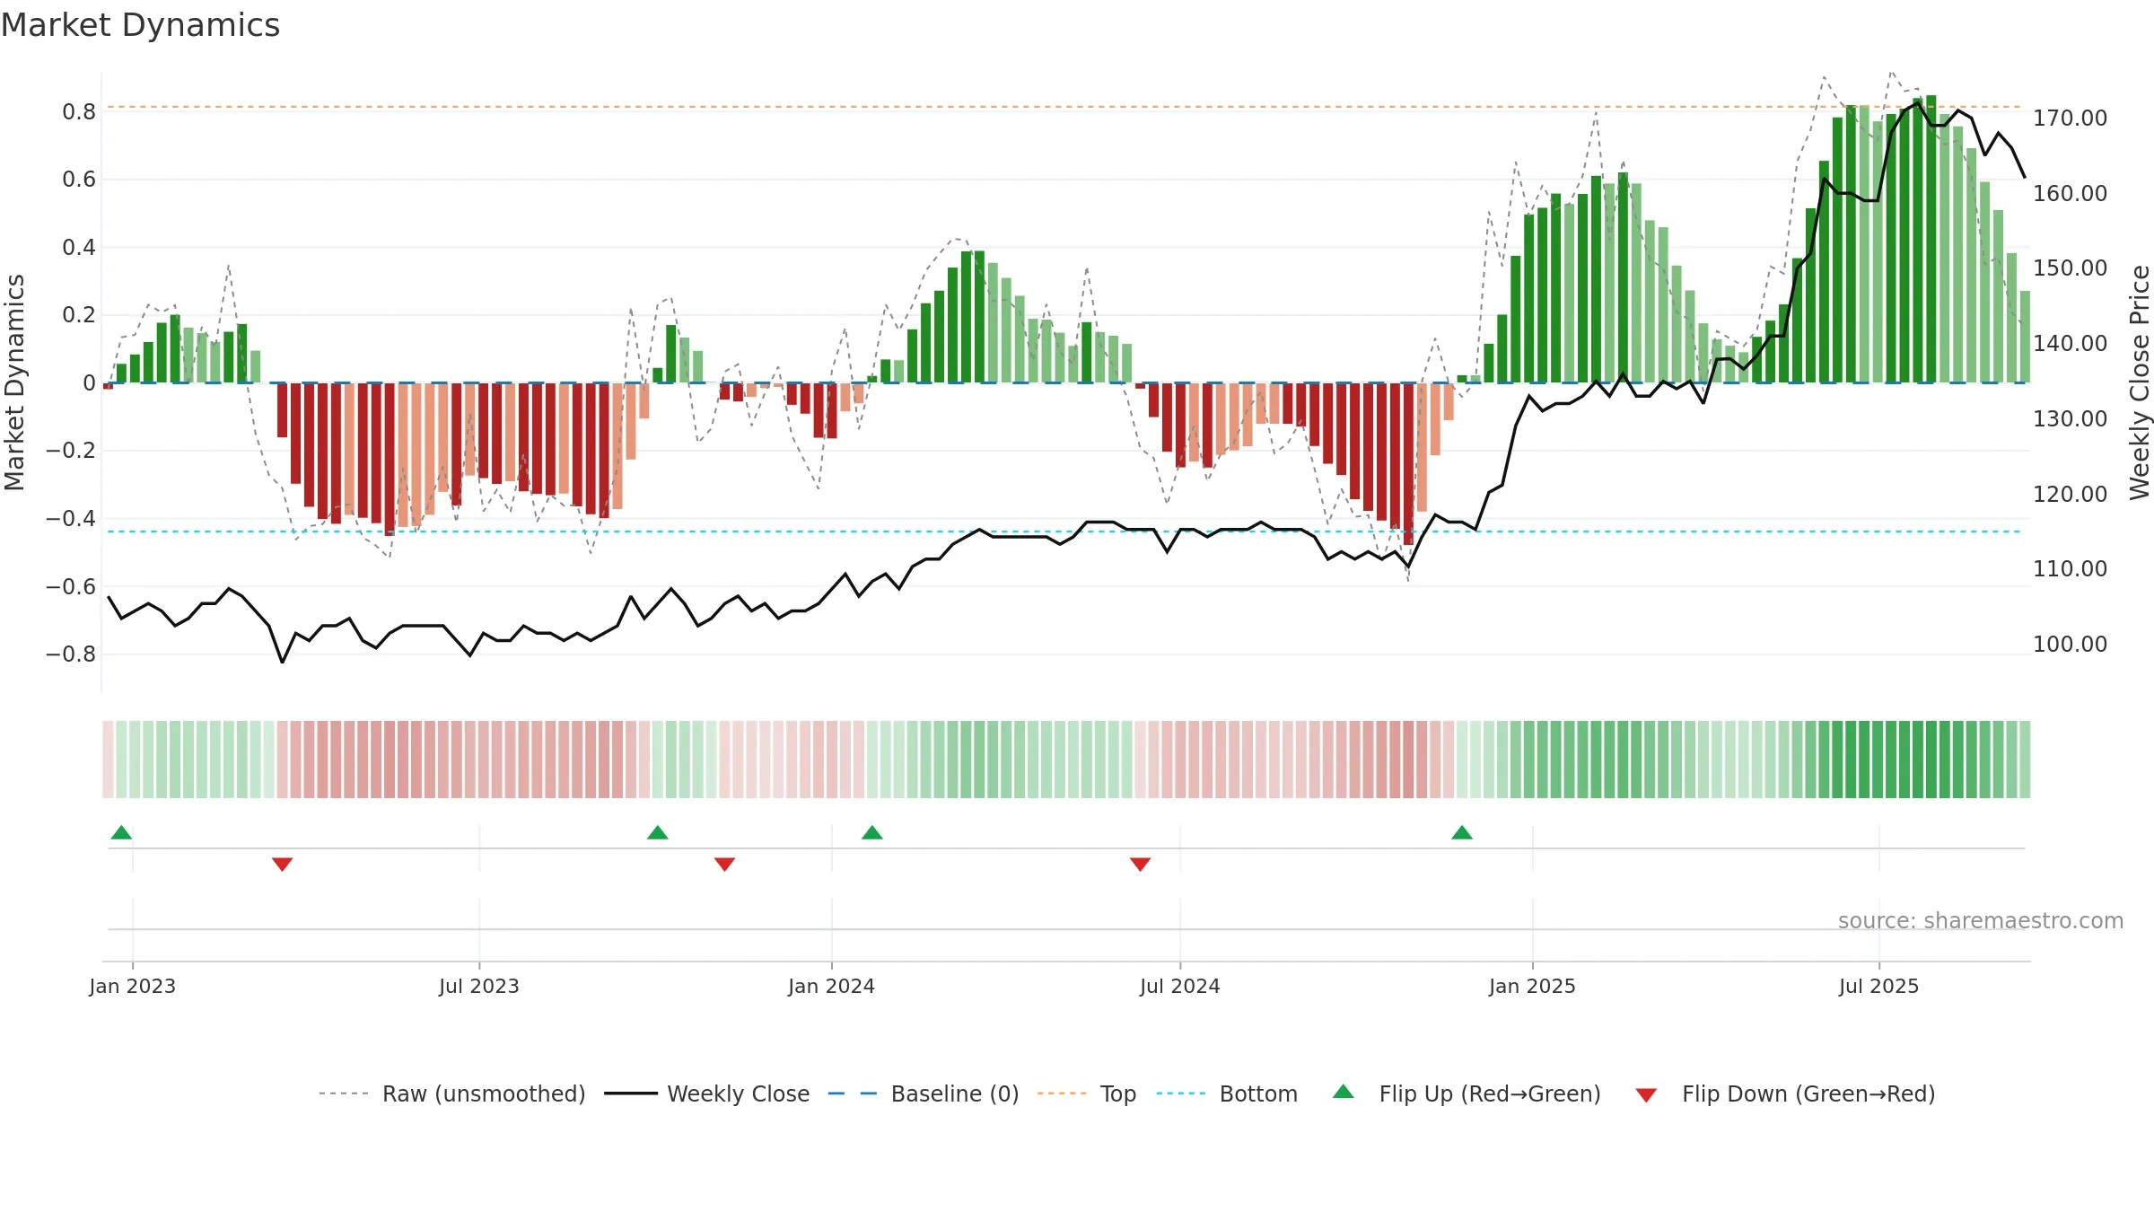Select the flip-up marker just after Jan 2024
Screen dimensions: 2154x1212
[872, 832]
